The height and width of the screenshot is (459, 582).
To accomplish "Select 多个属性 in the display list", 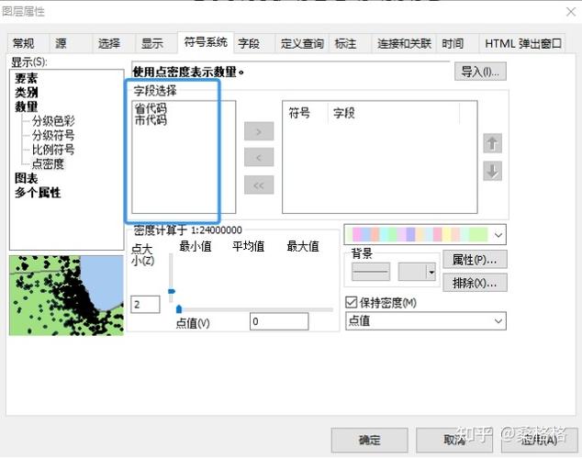I will (38, 193).
